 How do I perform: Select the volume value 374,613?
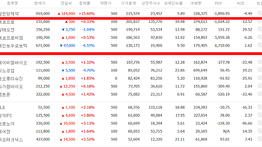coord(200,22)
